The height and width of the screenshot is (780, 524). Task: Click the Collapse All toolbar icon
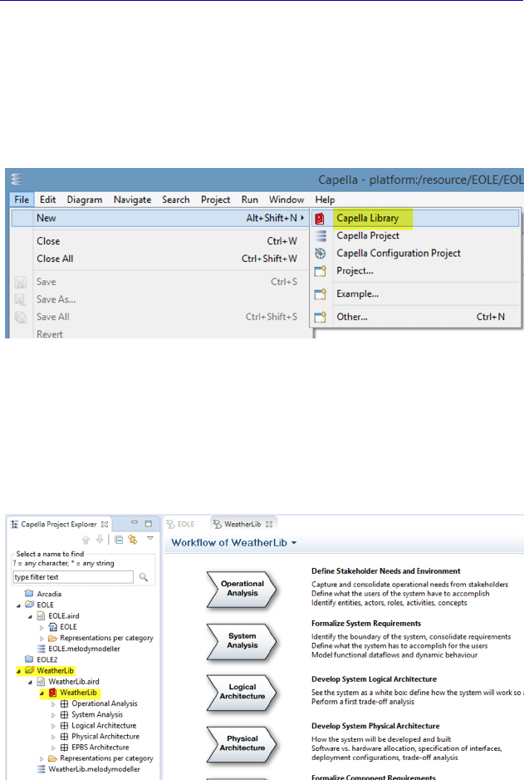click(119, 540)
